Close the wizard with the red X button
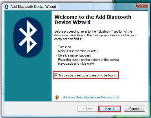This screenshot has height=118, width=151. (142, 5)
